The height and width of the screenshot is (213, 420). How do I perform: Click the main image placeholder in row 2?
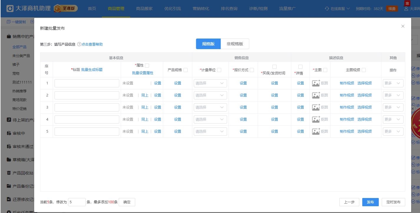pyautogui.click(x=316, y=95)
